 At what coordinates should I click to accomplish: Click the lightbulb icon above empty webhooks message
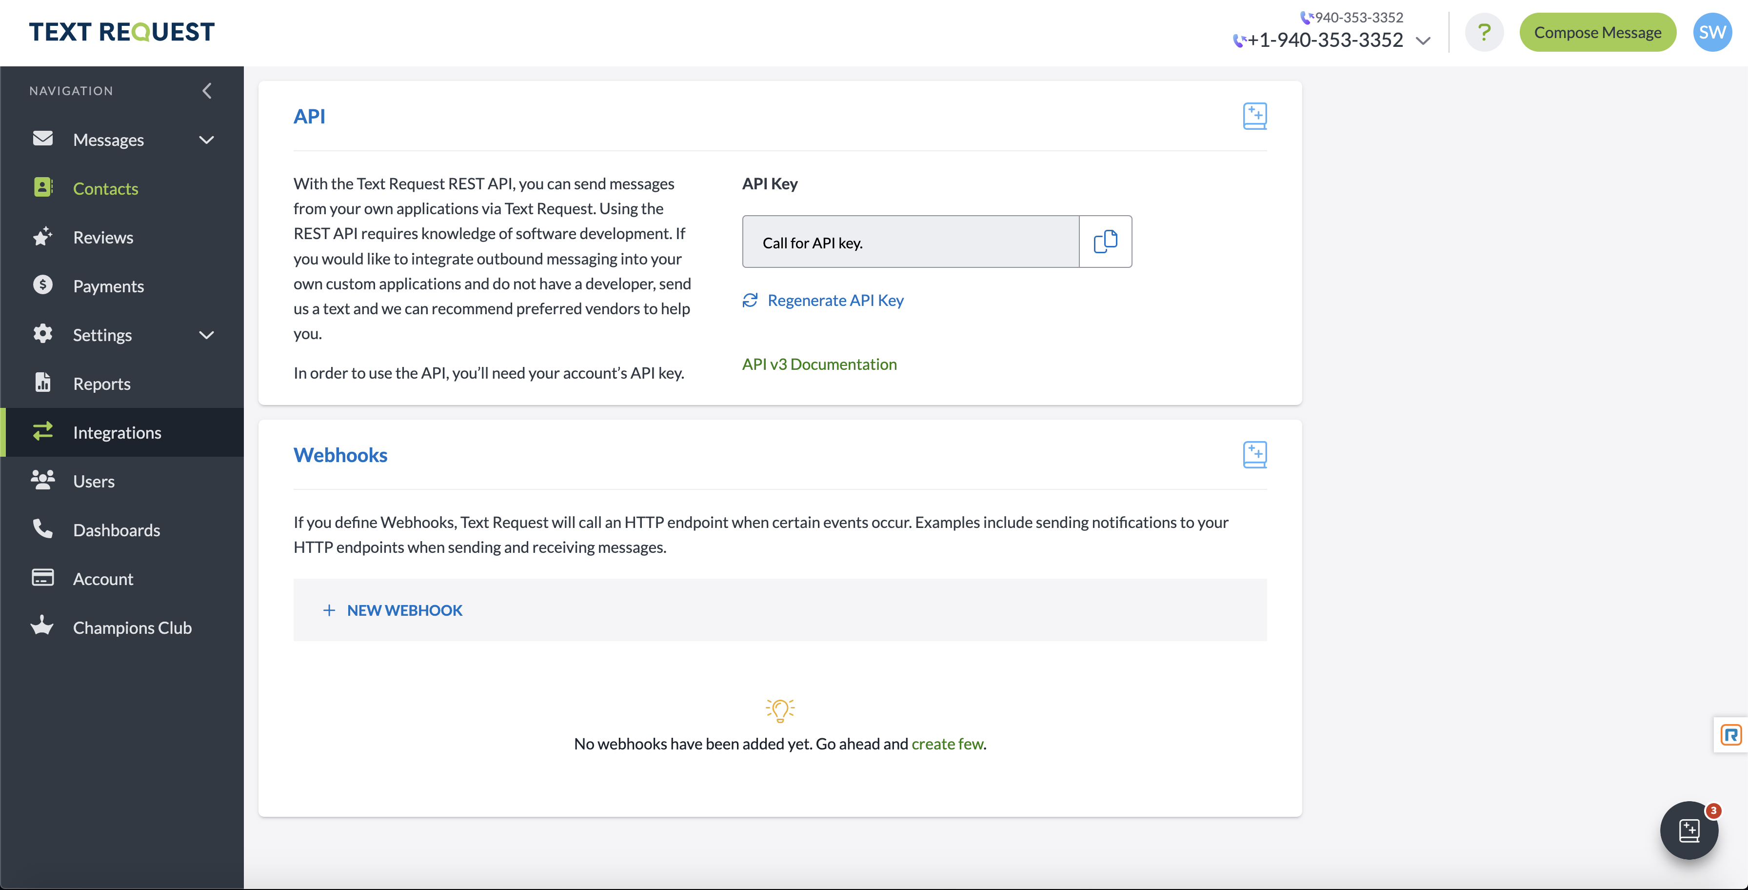[x=780, y=710]
